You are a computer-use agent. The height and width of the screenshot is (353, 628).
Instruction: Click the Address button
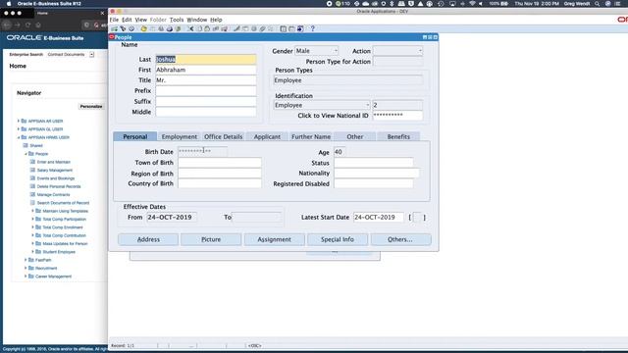tap(148, 239)
